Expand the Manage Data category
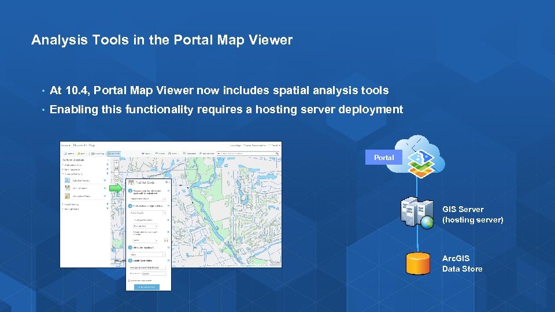Viewport: 555px width, 312px height. (x=71, y=209)
